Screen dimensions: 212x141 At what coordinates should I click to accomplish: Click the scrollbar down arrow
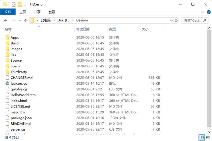[x=209, y=132]
